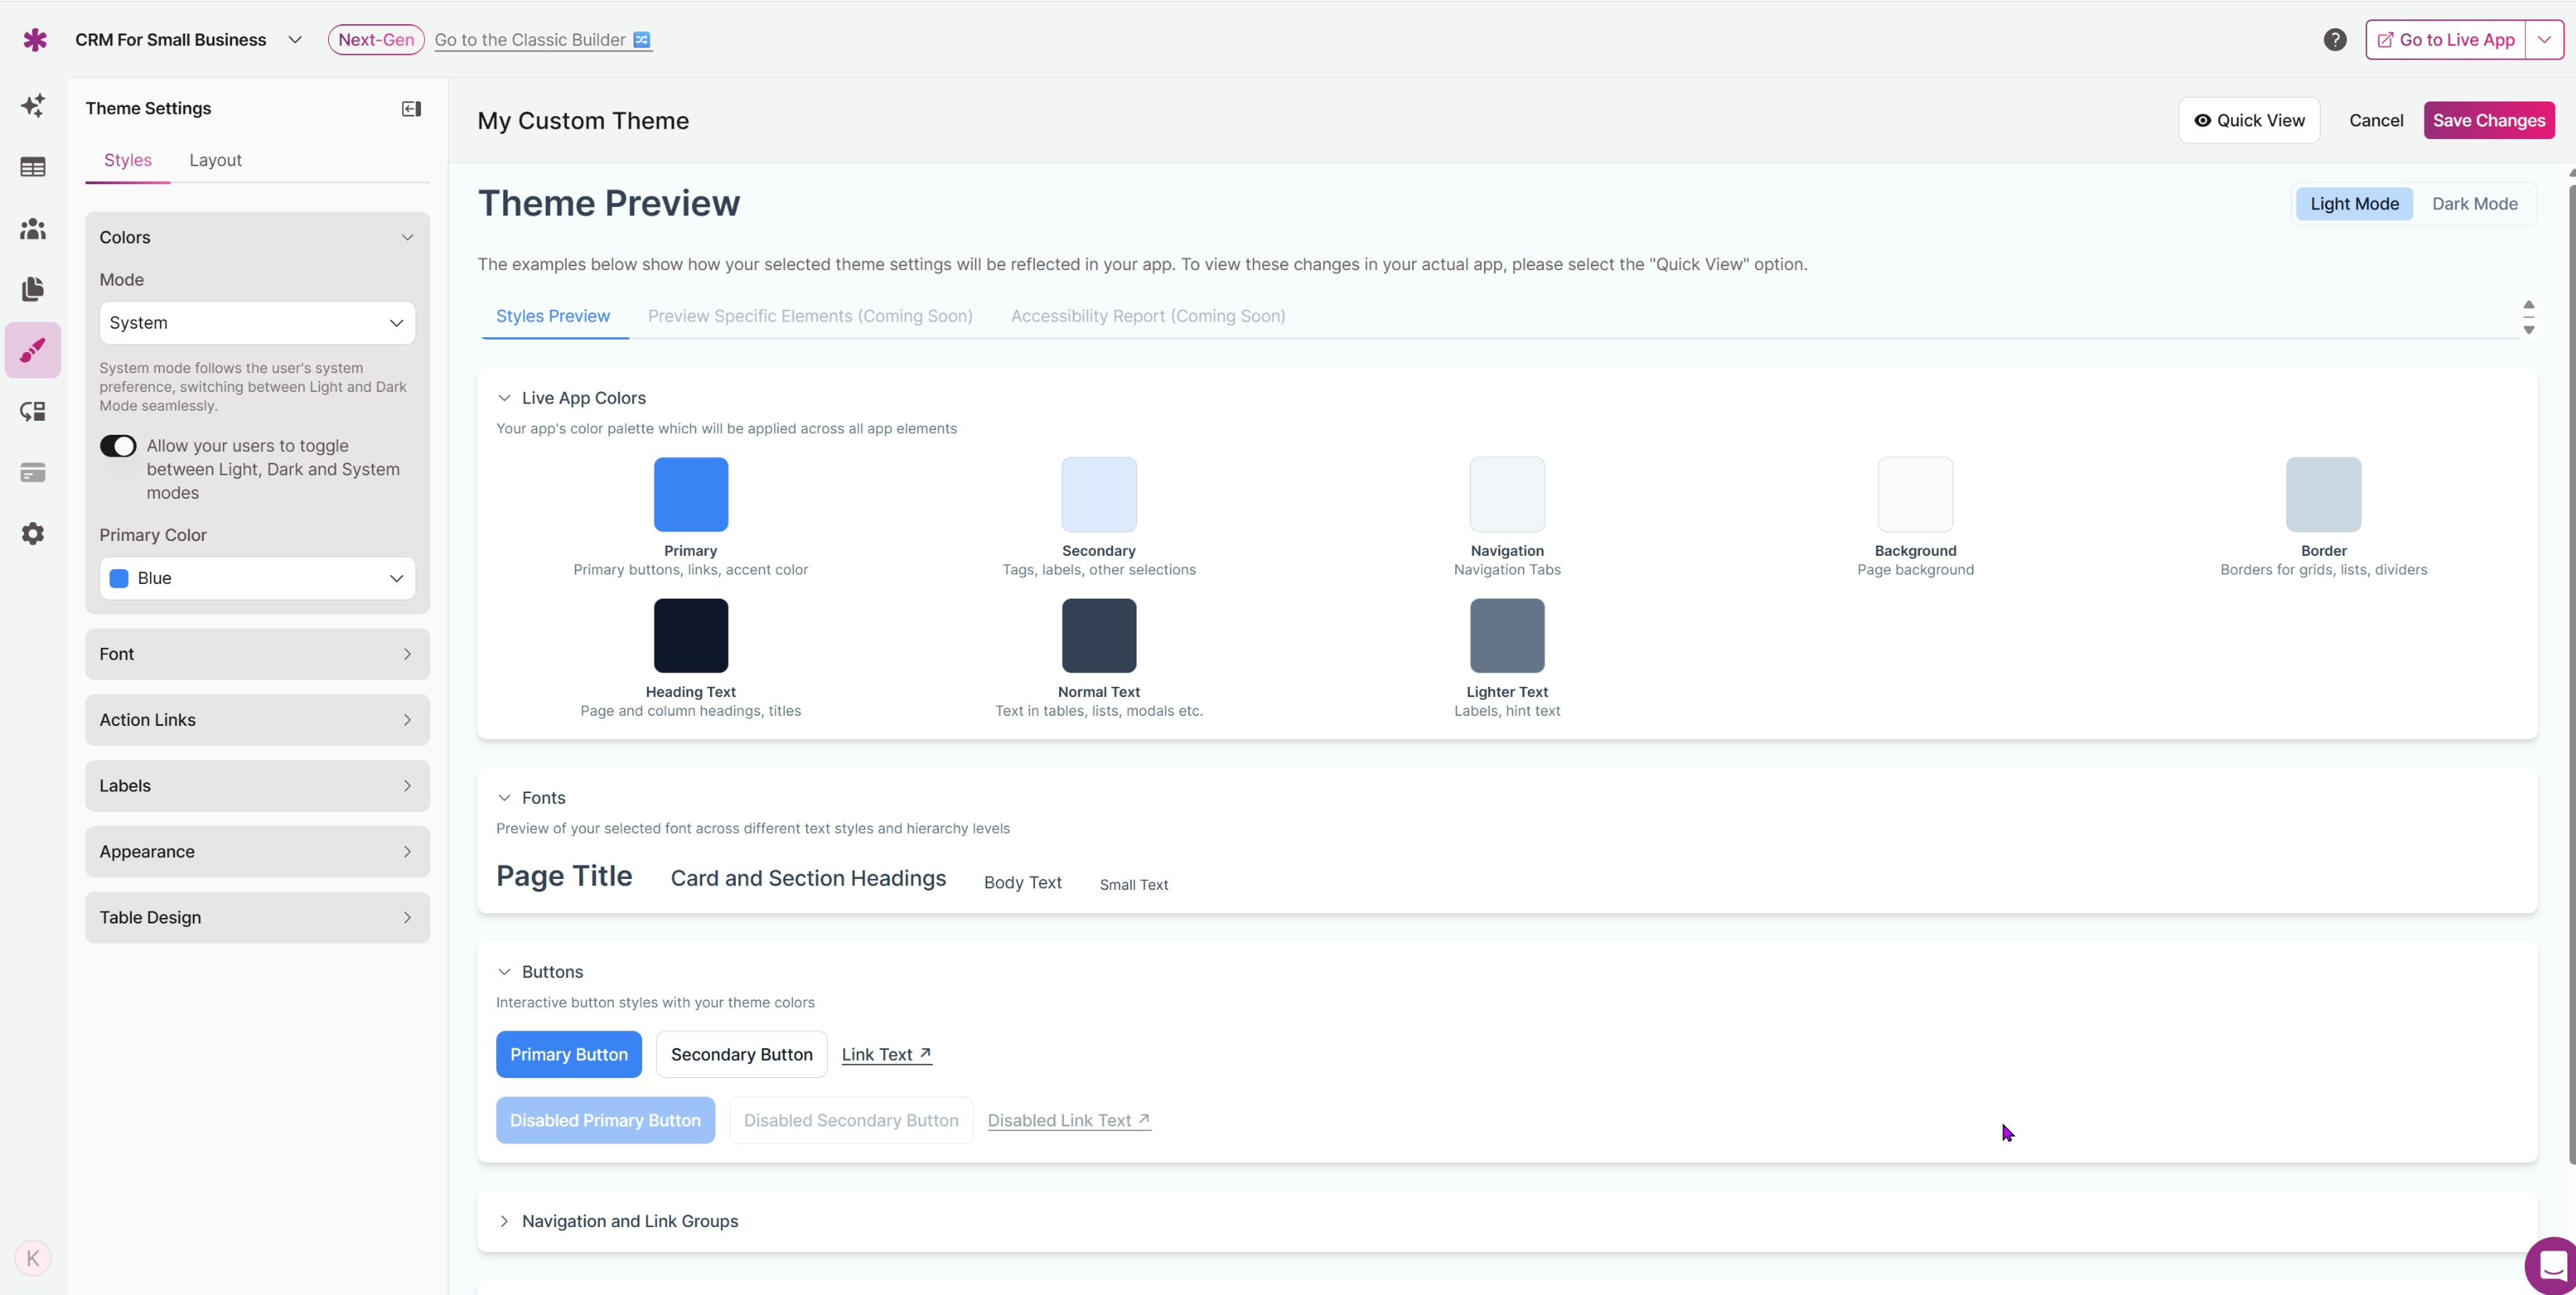Expand the Action Links section

(257, 720)
